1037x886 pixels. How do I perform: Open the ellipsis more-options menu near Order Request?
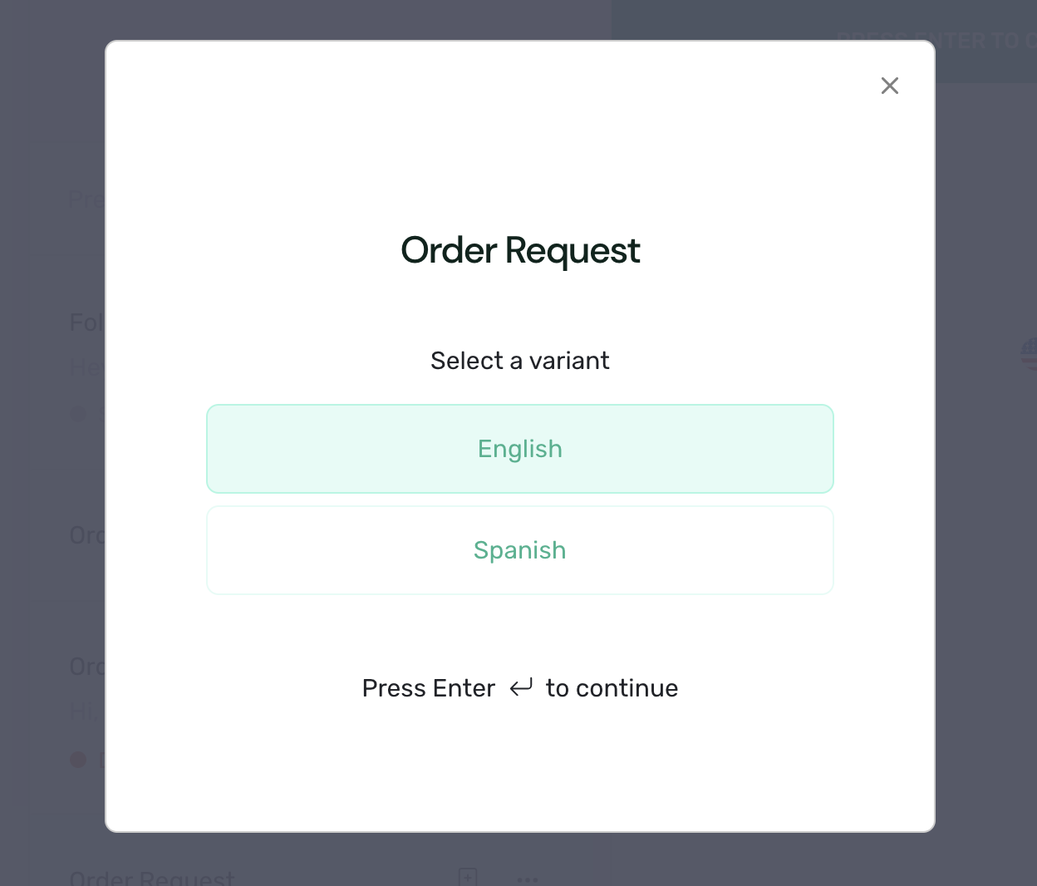coord(527,879)
